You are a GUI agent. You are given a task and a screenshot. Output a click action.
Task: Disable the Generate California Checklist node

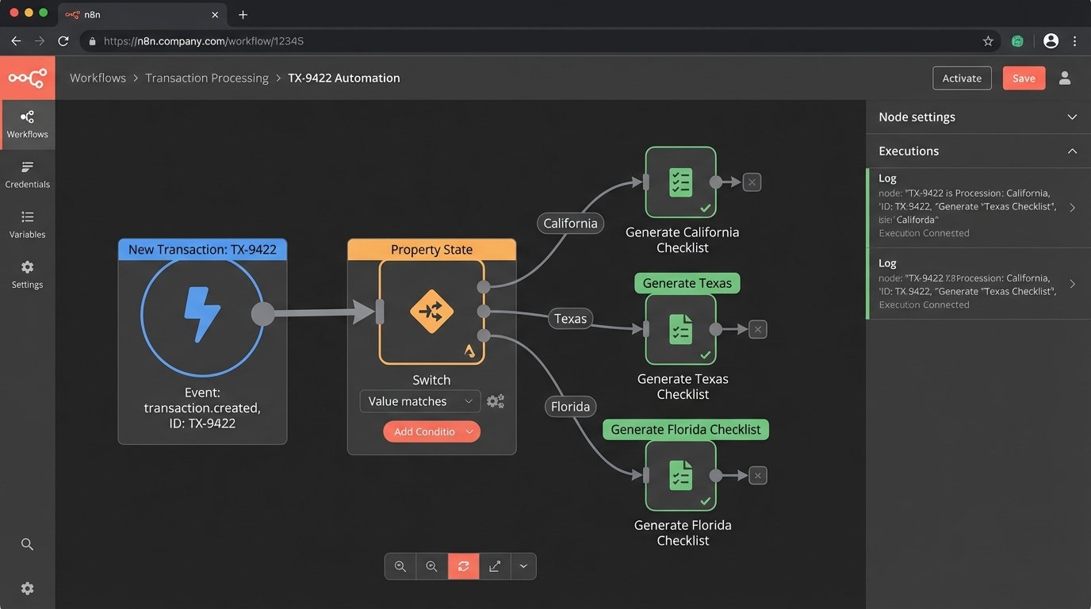(752, 182)
